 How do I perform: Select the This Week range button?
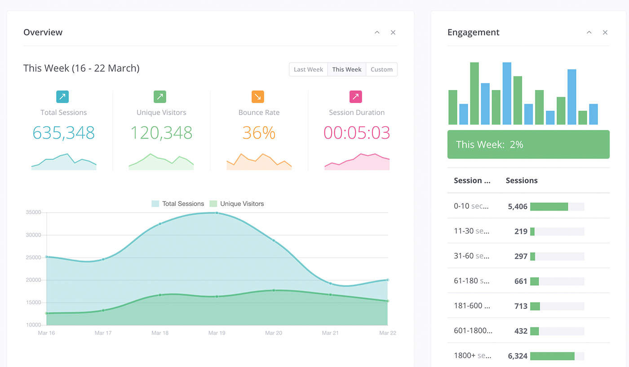347,69
